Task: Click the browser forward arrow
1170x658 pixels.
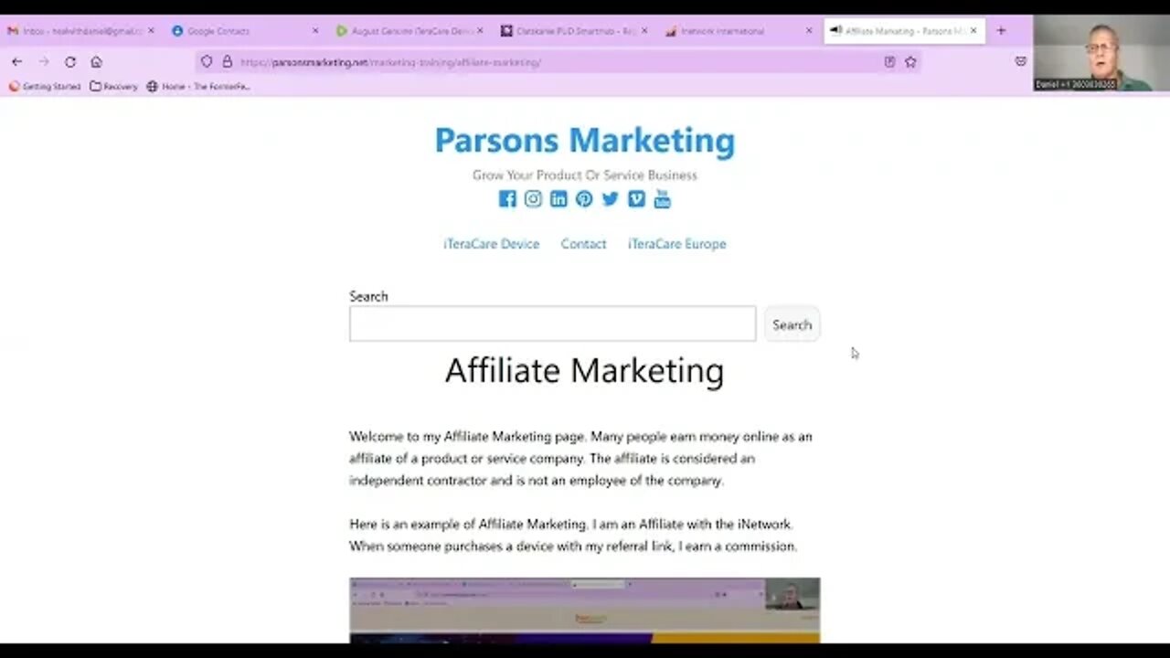Action: click(x=43, y=62)
